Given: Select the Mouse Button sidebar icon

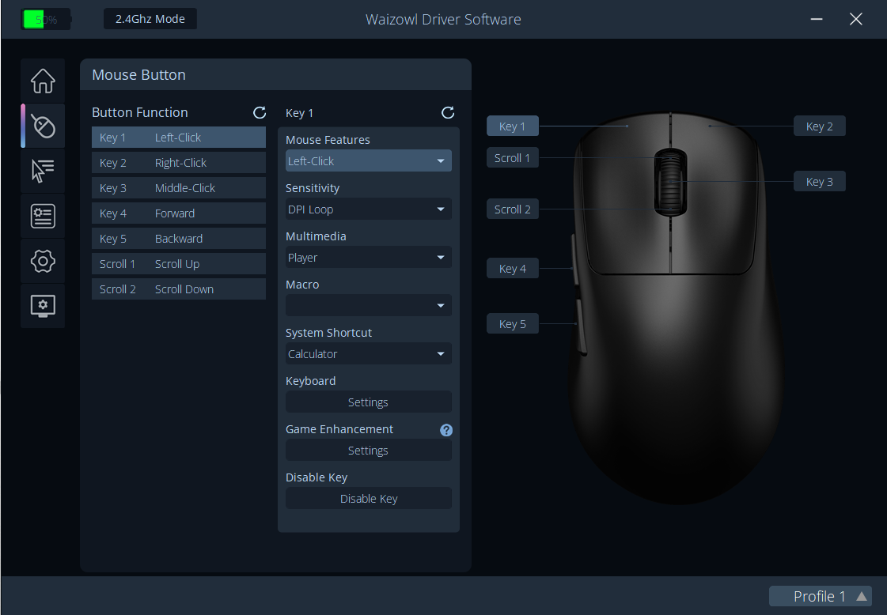Looking at the screenshot, I should tap(43, 126).
